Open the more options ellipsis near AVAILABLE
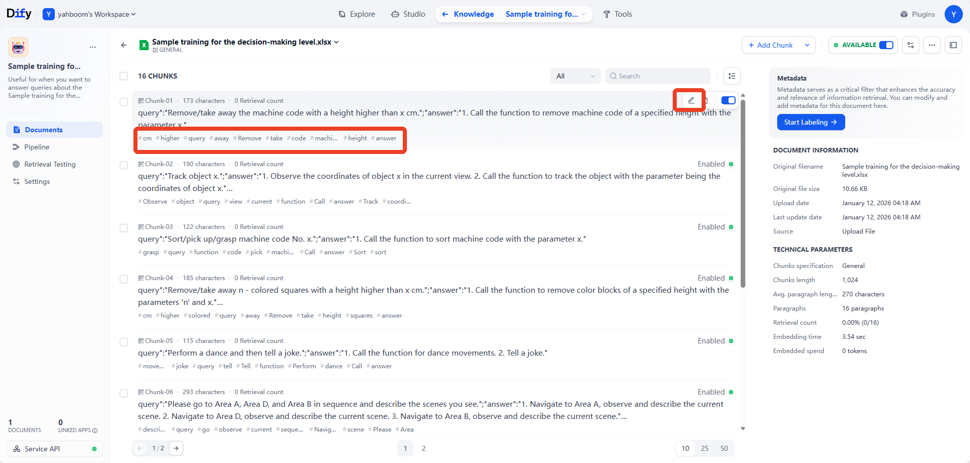970x463 pixels. (932, 45)
